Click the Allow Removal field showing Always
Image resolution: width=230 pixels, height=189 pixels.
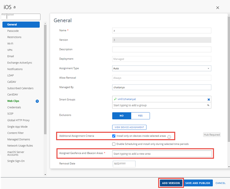tap(162, 78)
